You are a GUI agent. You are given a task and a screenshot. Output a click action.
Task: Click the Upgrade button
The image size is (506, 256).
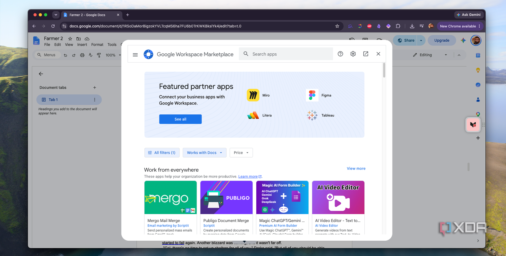pyautogui.click(x=442, y=40)
